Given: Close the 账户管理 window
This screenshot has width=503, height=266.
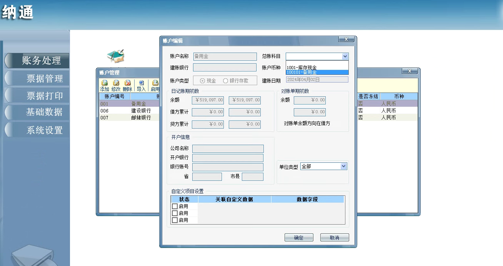Looking at the screenshot, I should [x=410, y=71].
